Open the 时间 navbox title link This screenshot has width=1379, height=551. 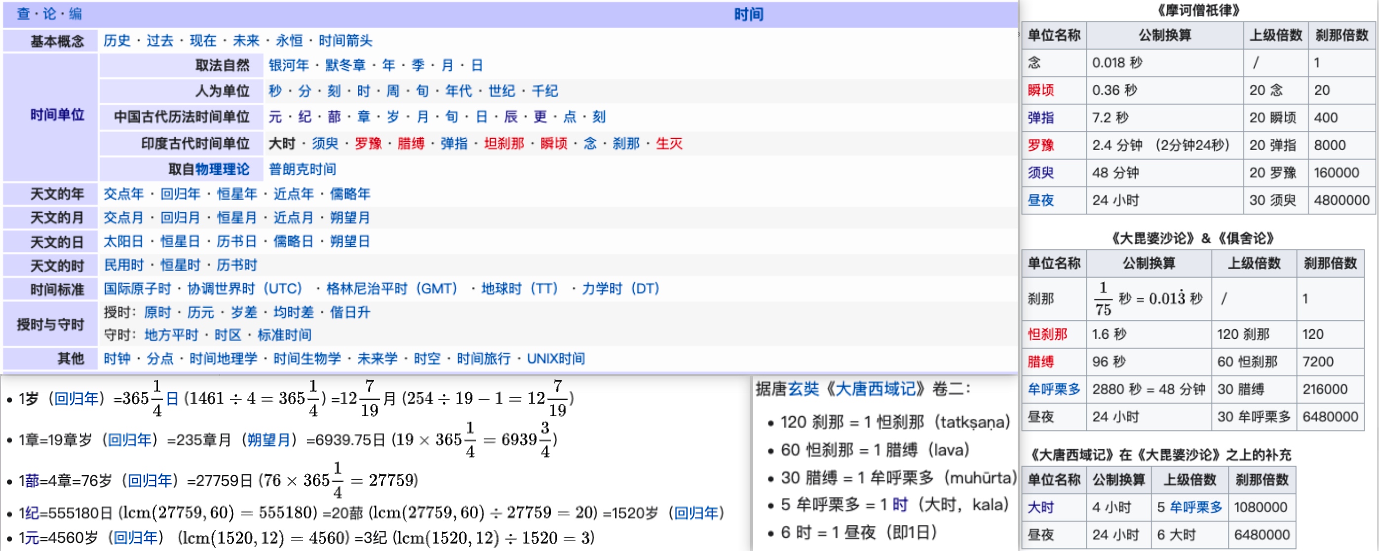point(748,14)
